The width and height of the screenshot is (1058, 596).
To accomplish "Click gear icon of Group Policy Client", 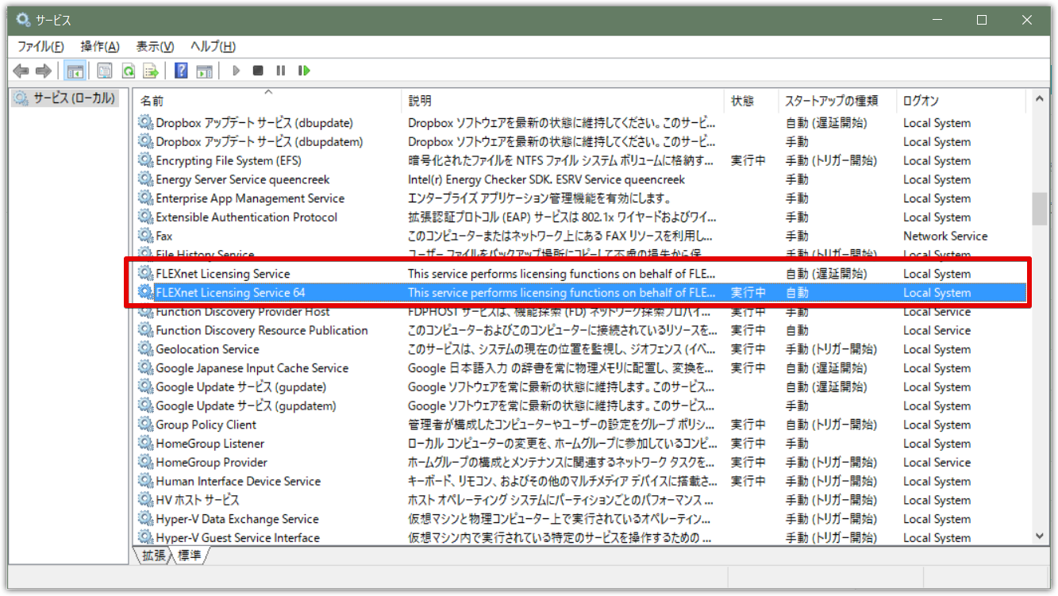I will click(145, 425).
